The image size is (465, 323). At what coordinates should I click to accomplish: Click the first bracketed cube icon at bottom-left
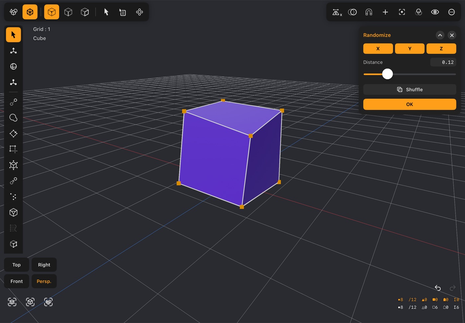(12, 302)
